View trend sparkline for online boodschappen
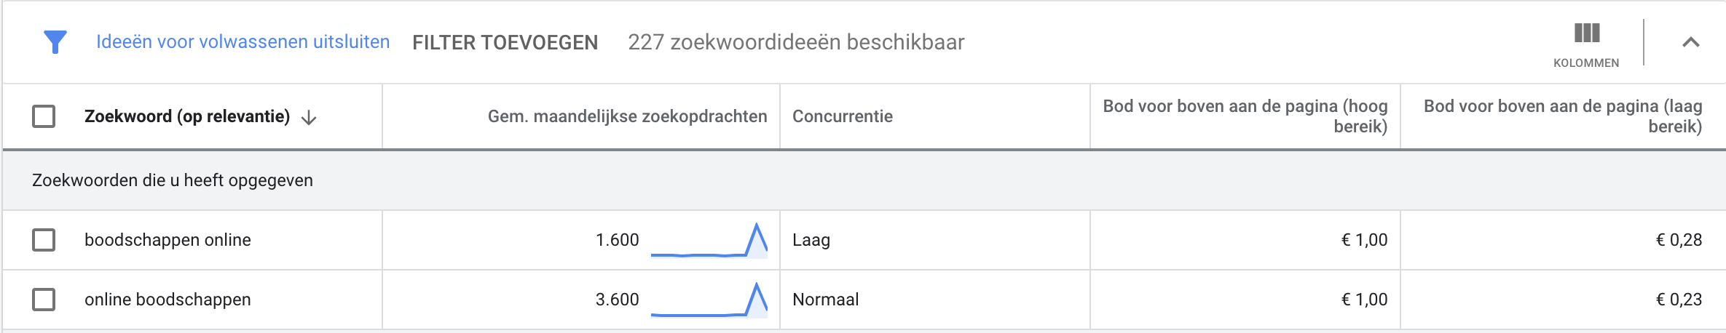Screen dimensions: 1726x333 coord(709,300)
